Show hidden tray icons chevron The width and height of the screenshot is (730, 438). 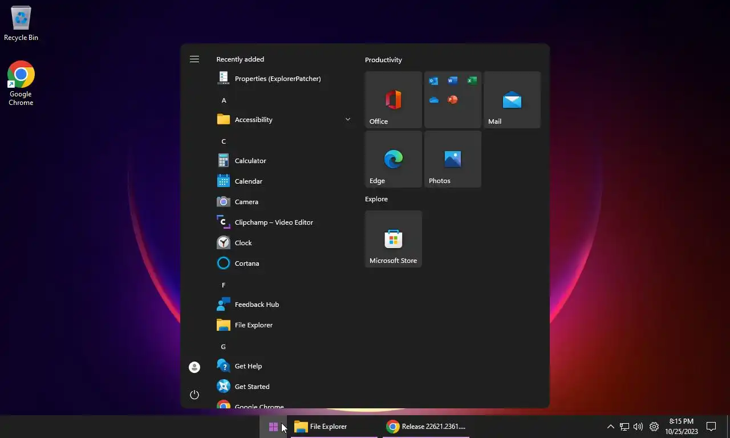click(610, 427)
